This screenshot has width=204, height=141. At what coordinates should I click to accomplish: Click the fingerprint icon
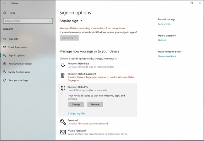pos(63,76)
